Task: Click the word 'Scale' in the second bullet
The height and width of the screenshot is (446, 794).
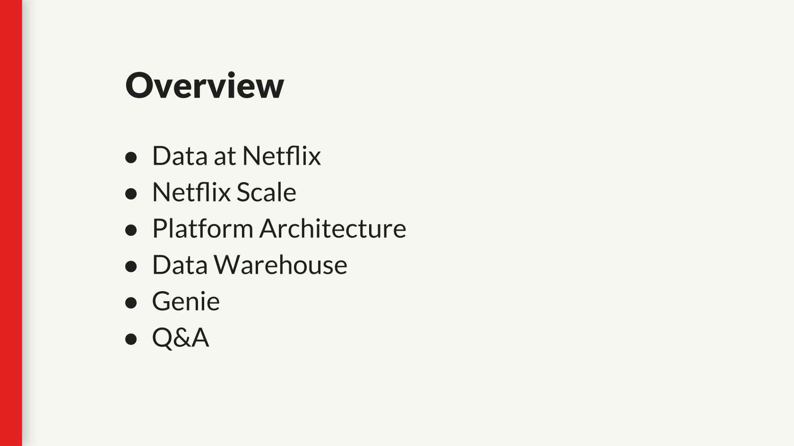Action: click(x=266, y=192)
